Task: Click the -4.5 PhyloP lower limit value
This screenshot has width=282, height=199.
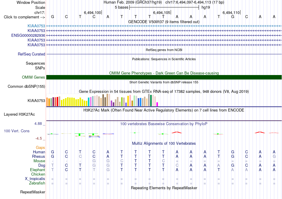Action: pos(39,138)
